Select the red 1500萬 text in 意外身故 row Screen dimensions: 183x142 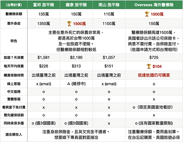(x=79, y=24)
